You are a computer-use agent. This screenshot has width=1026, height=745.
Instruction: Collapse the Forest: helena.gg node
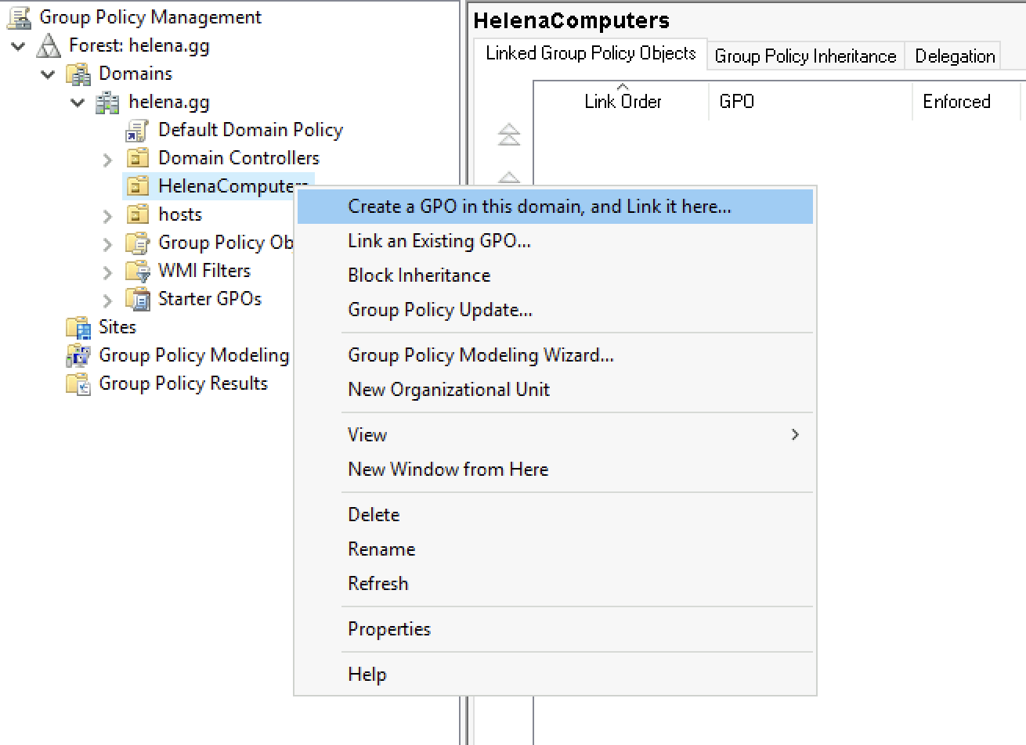[18, 46]
